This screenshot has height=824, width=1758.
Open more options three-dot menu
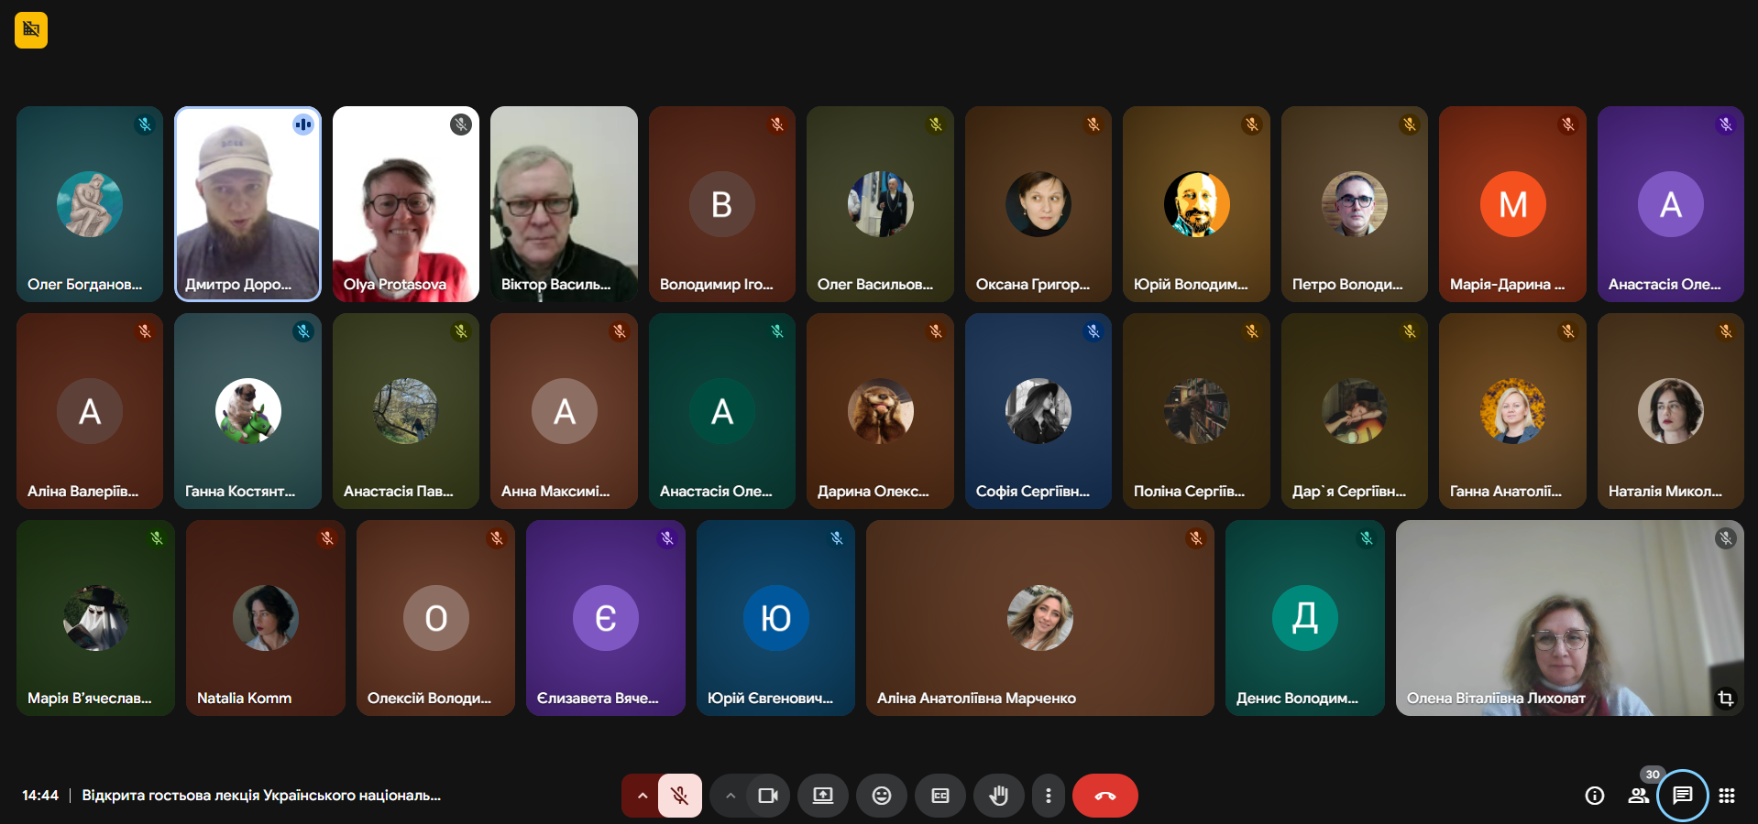pyautogui.click(x=1049, y=796)
